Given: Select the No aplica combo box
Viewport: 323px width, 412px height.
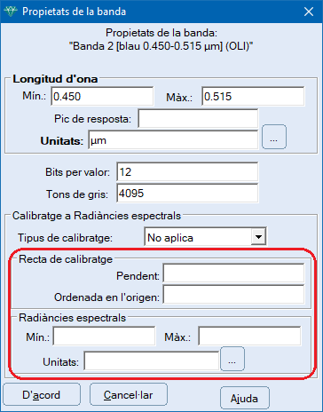Looking at the screenshot, I should [205, 237].
